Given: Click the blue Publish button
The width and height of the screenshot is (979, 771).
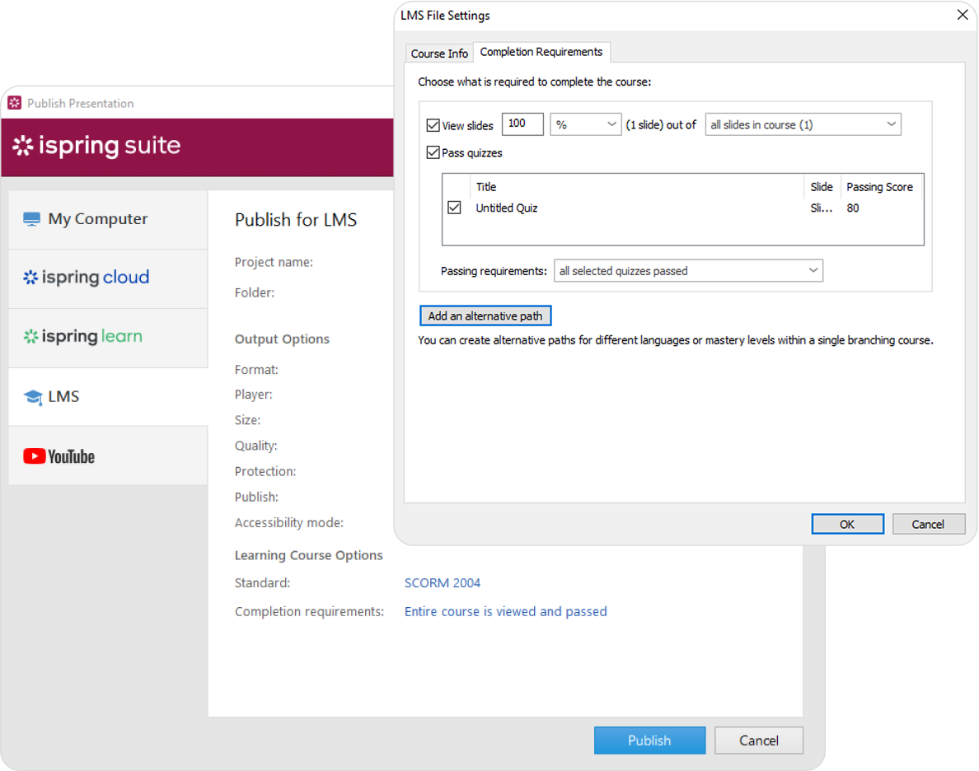Looking at the screenshot, I should tap(649, 741).
